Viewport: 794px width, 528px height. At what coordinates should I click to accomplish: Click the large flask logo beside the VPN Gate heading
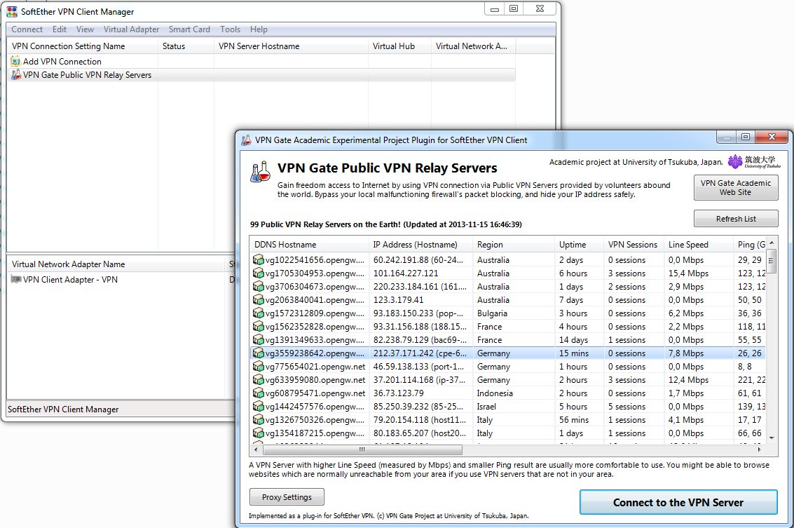pos(260,172)
